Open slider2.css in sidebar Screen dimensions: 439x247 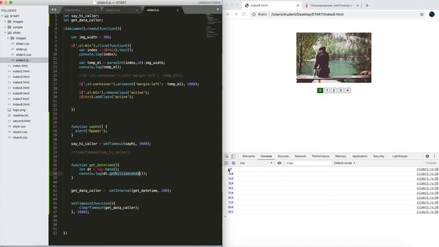coord(23,55)
